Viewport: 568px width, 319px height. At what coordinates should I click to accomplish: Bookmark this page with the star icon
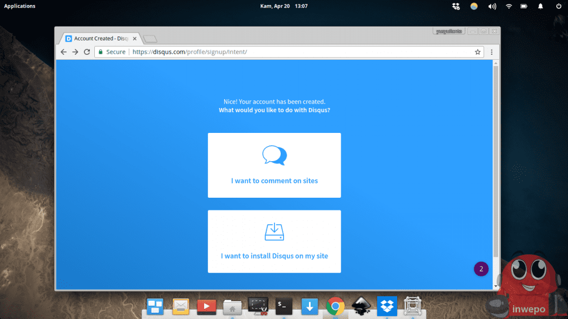[x=478, y=52]
